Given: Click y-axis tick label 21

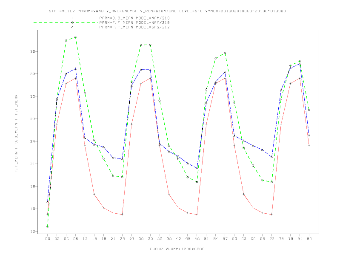Looking at the screenshot, I should pyautogui.click(x=33, y=164).
